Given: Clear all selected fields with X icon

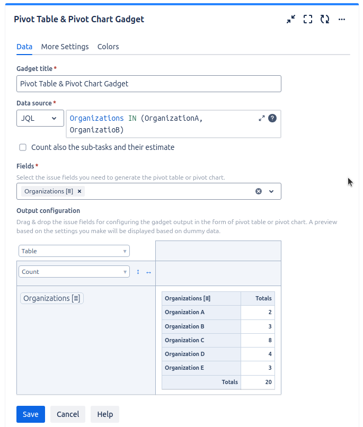Looking at the screenshot, I should (x=259, y=191).
